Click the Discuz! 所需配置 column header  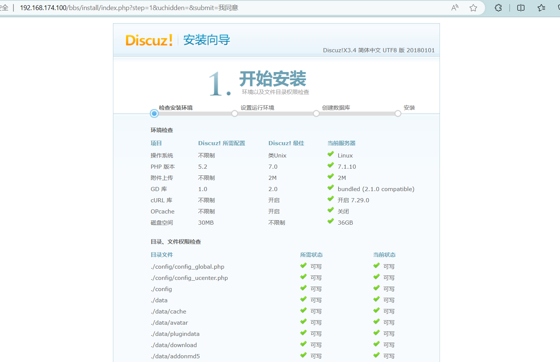coord(222,143)
